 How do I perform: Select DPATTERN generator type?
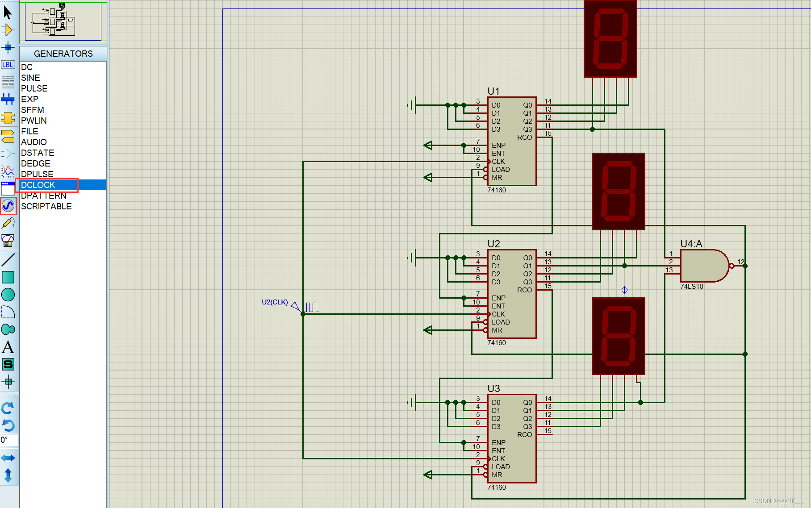pyautogui.click(x=43, y=196)
